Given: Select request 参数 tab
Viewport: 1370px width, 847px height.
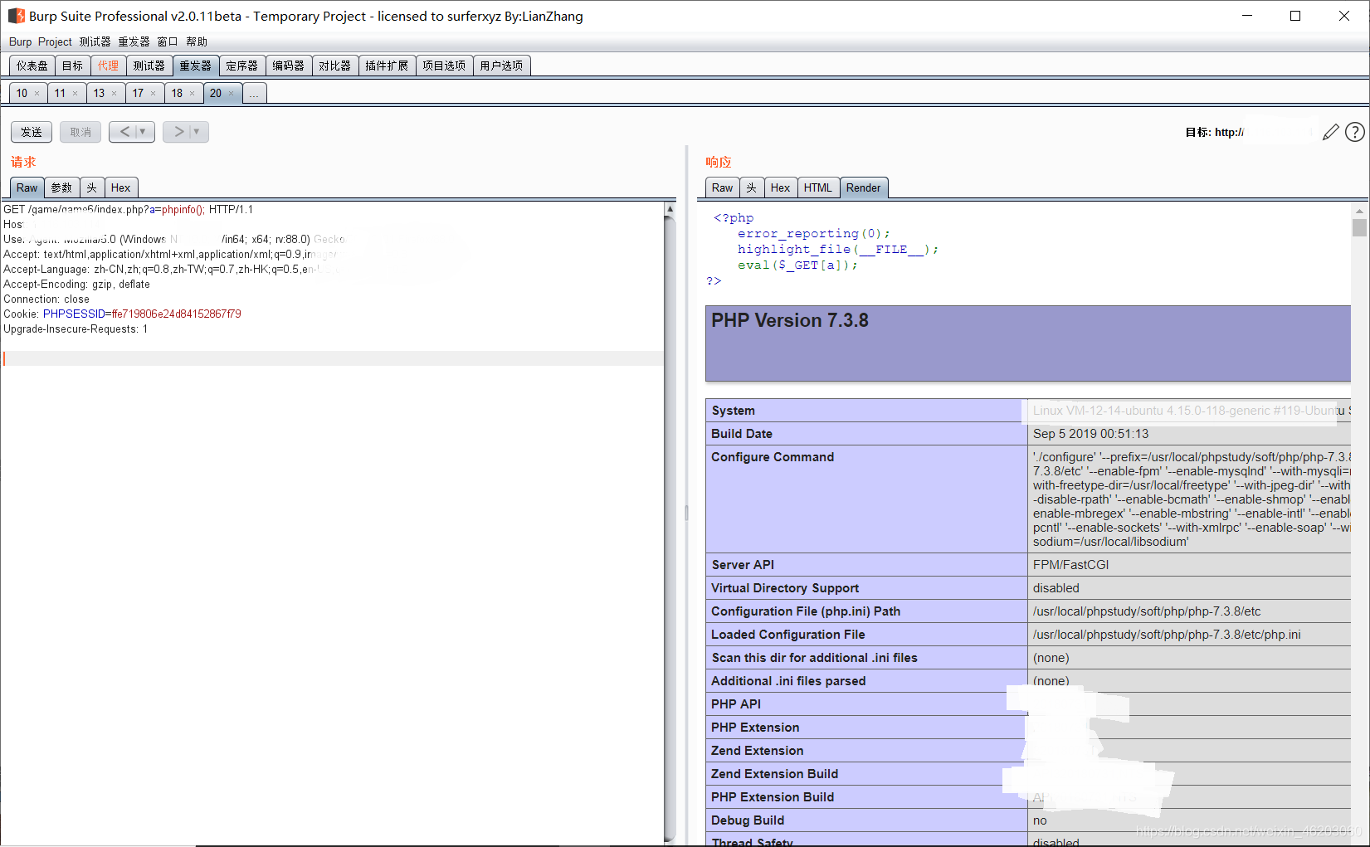Looking at the screenshot, I should coord(61,187).
